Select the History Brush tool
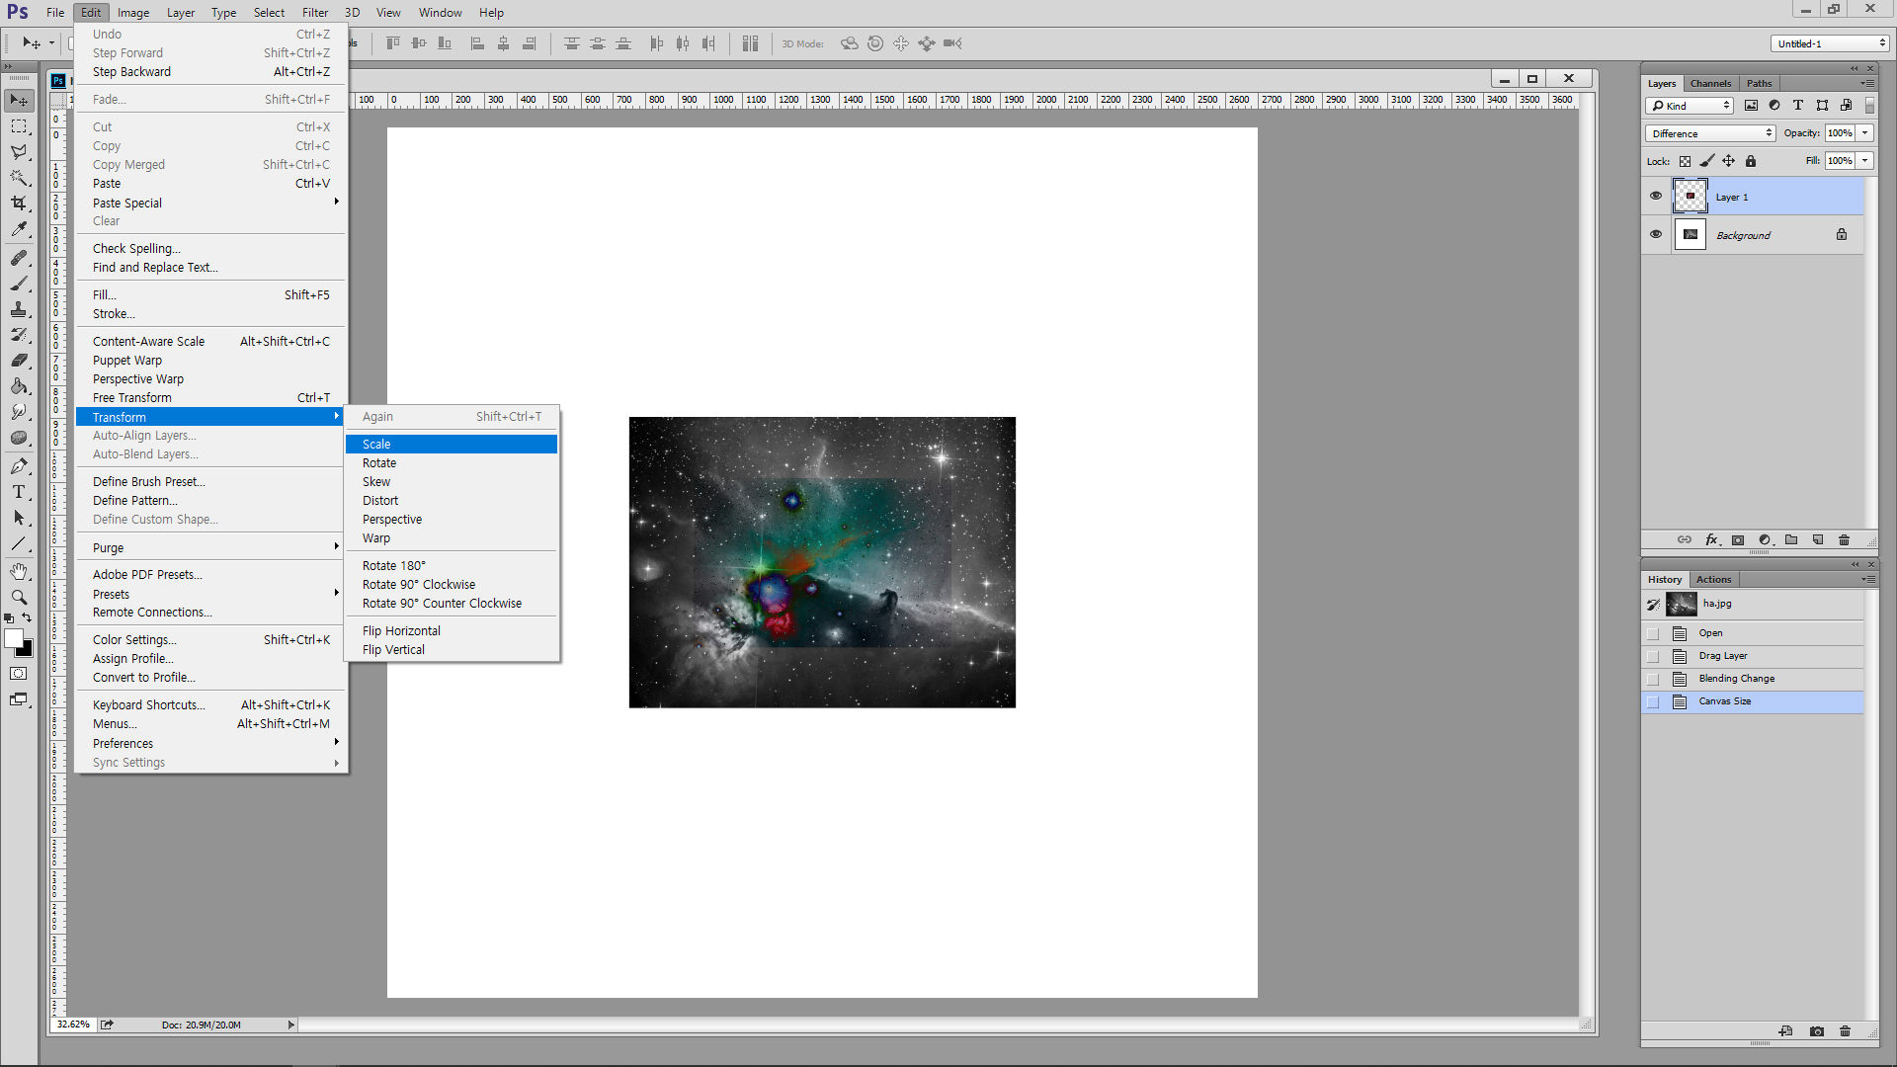Viewport: 1897px width, 1067px height. coord(19,335)
